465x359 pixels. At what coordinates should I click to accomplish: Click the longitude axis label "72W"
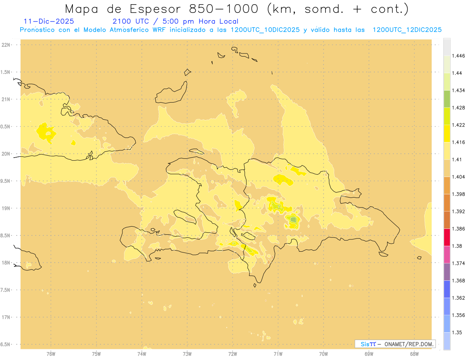click(232, 354)
